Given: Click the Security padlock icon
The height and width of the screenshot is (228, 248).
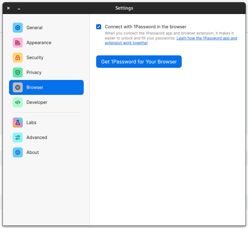Looking at the screenshot, I should (x=18, y=58).
